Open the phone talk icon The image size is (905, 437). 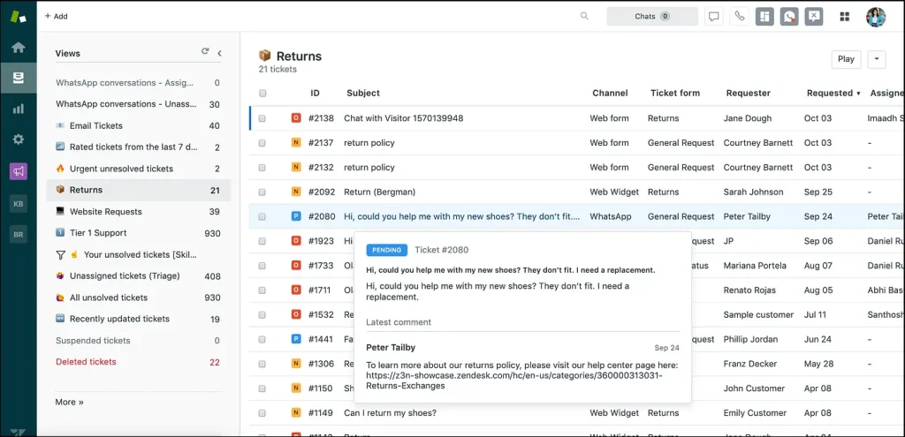click(740, 16)
